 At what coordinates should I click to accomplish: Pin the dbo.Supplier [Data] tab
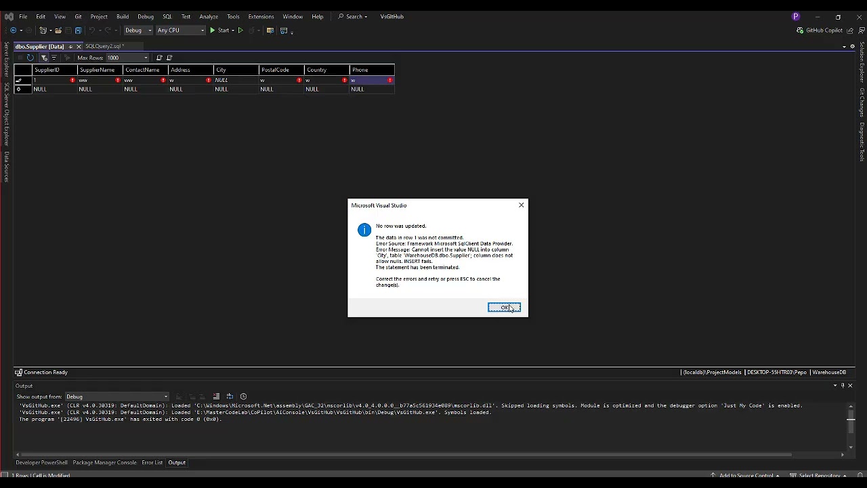[70, 46]
